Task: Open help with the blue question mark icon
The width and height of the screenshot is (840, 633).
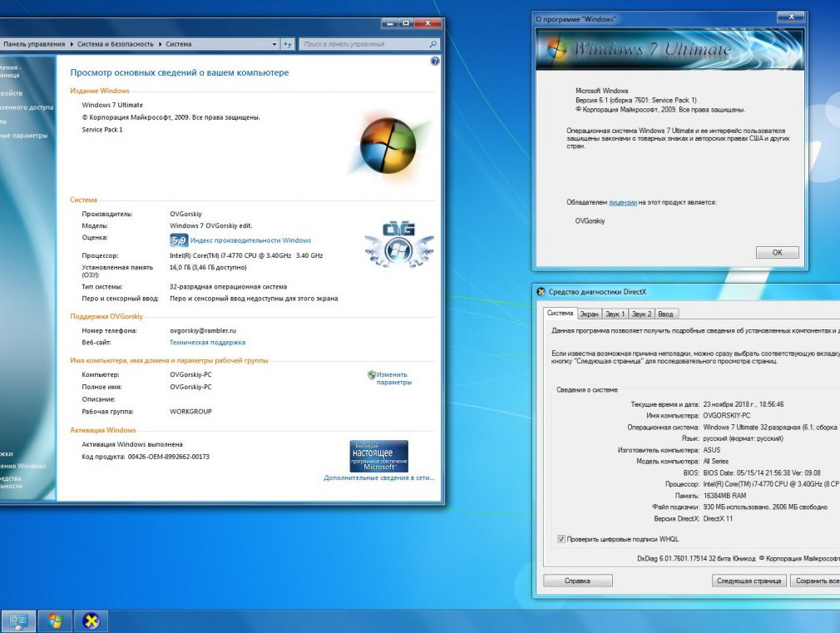Action: (434, 61)
